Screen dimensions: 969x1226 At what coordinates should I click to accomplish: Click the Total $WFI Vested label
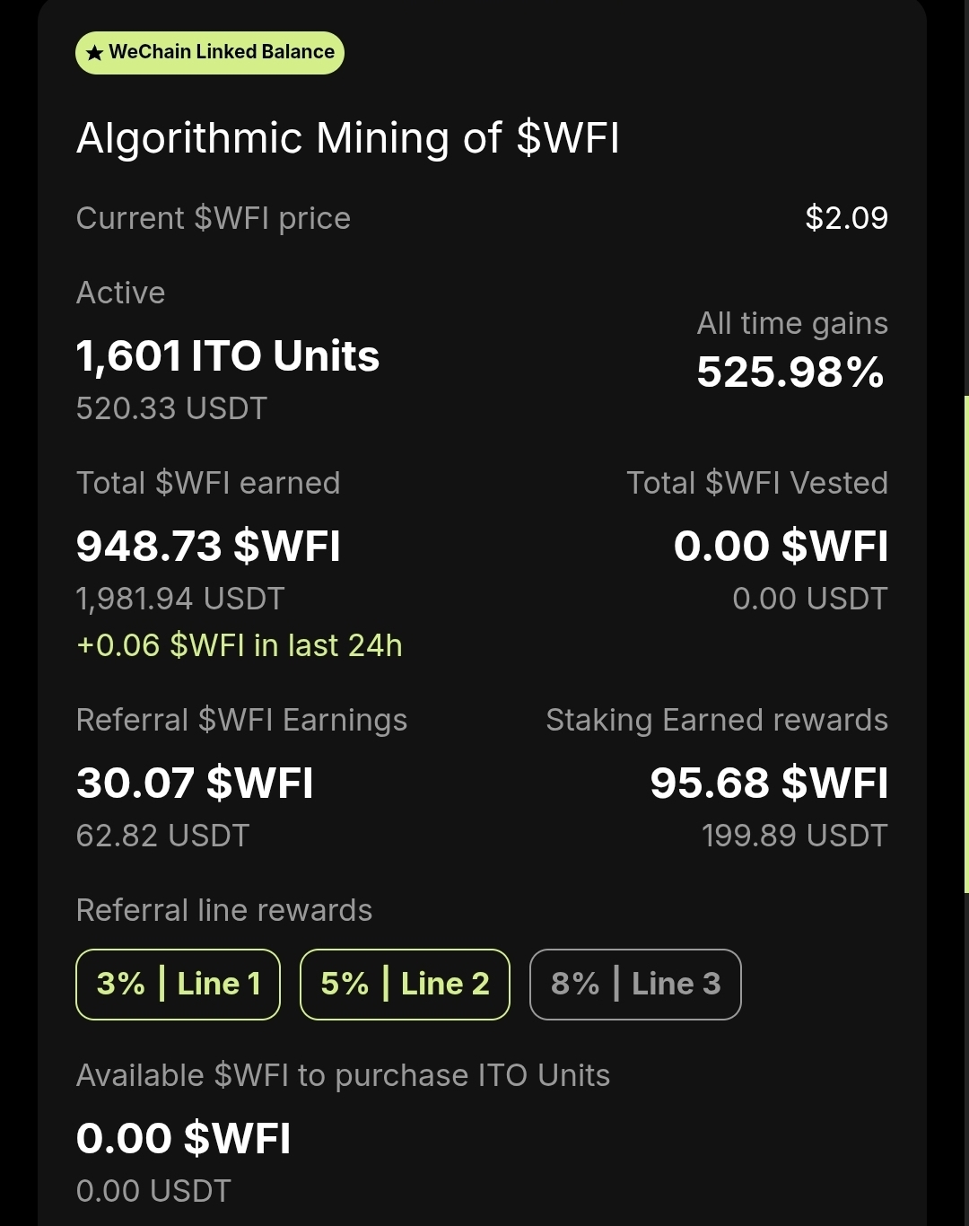point(756,483)
